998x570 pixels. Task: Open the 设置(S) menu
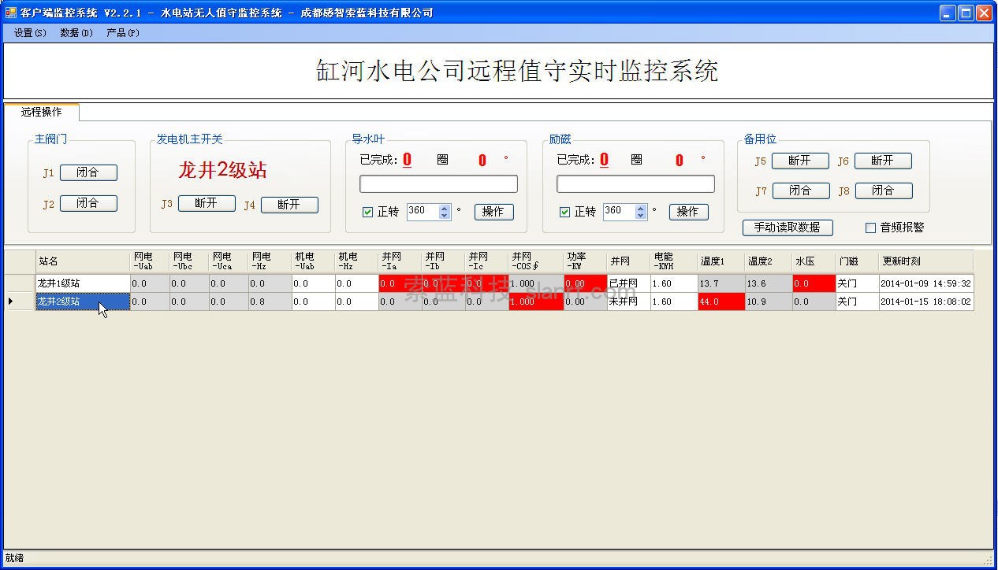[30, 33]
